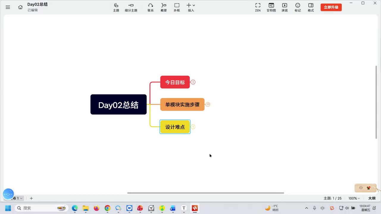This screenshot has width=381, height=214.
Task: Click the 立即升级 upgrade button
Action: click(x=331, y=7)
